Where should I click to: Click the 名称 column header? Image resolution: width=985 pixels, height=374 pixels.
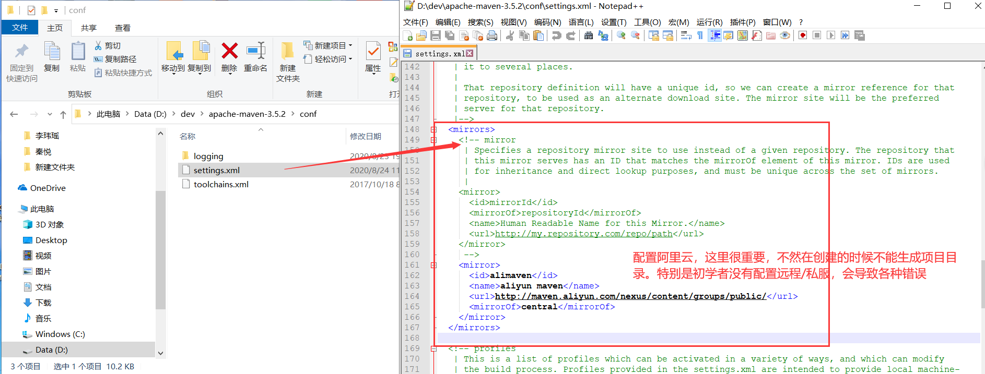[187, 136]
